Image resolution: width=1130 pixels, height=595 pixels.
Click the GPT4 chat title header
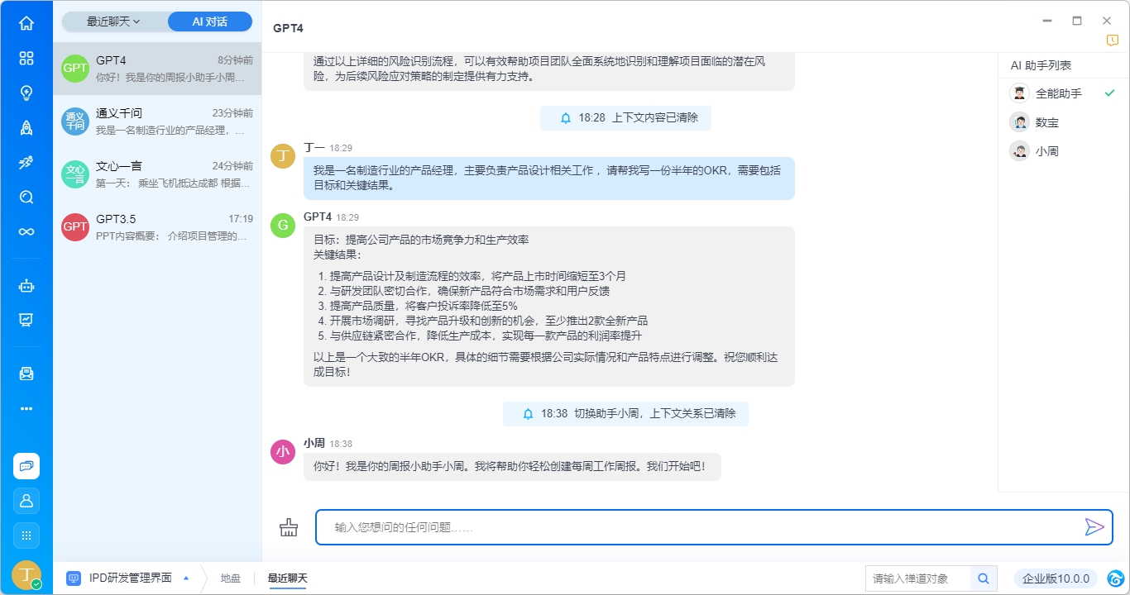[x=288, y=28]
